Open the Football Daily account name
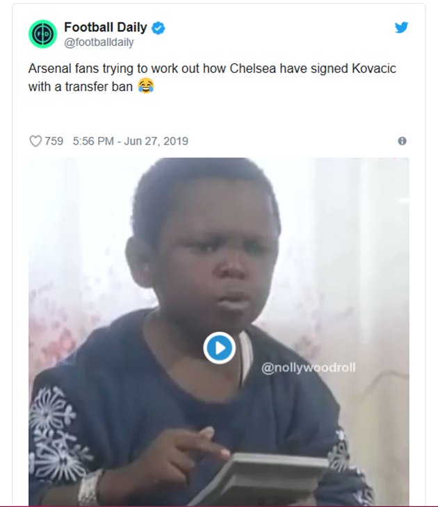 pyautogui.click(x=106, y=28)
